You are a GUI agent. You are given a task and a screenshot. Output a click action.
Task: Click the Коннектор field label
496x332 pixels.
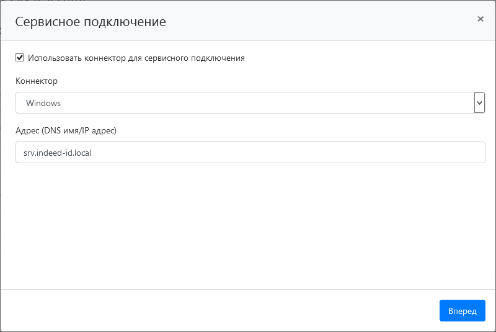tap(36, 81)
